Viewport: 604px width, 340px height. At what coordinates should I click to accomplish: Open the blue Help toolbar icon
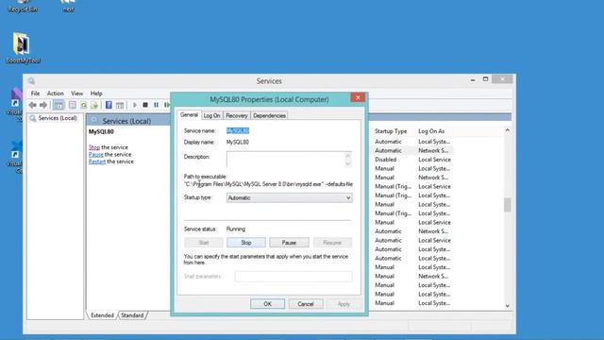click(109, 105)
